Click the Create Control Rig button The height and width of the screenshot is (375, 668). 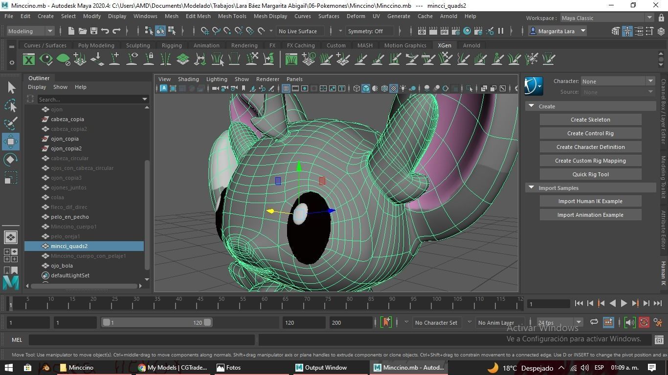[590, 133]
